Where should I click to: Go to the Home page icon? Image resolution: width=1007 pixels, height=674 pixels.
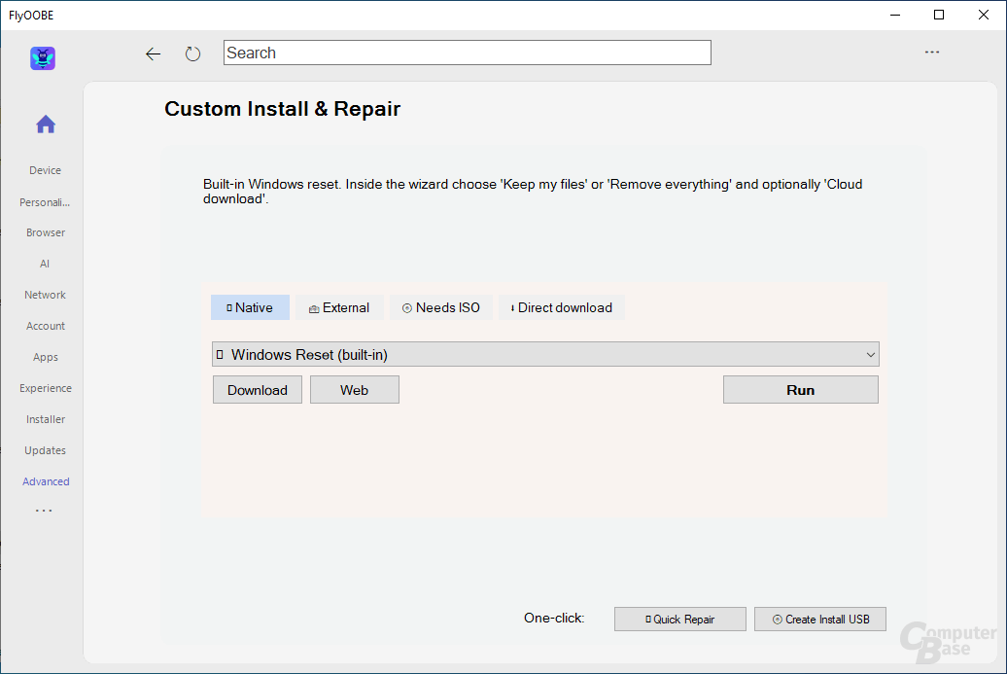[x=46, y=124]
